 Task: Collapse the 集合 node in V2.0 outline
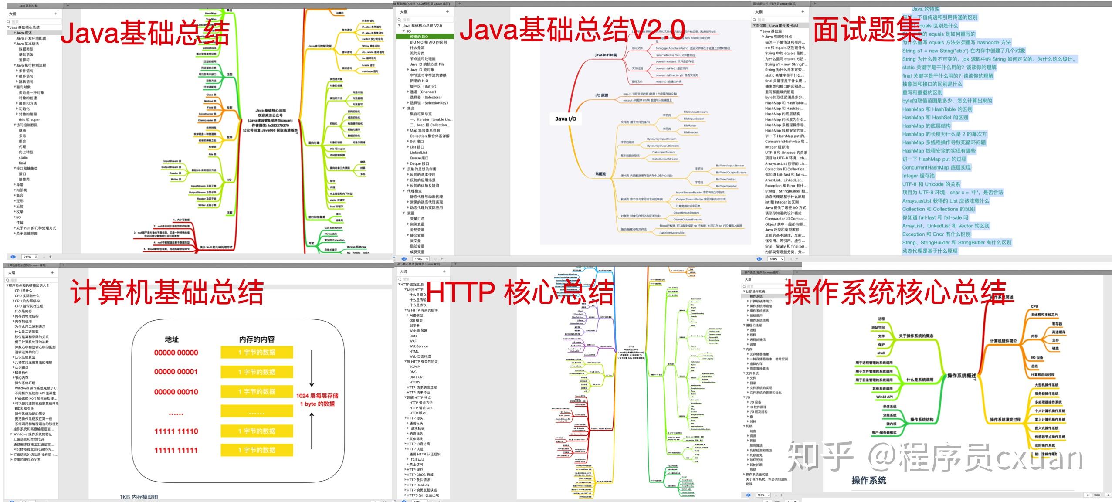click(x=403, y=108)
